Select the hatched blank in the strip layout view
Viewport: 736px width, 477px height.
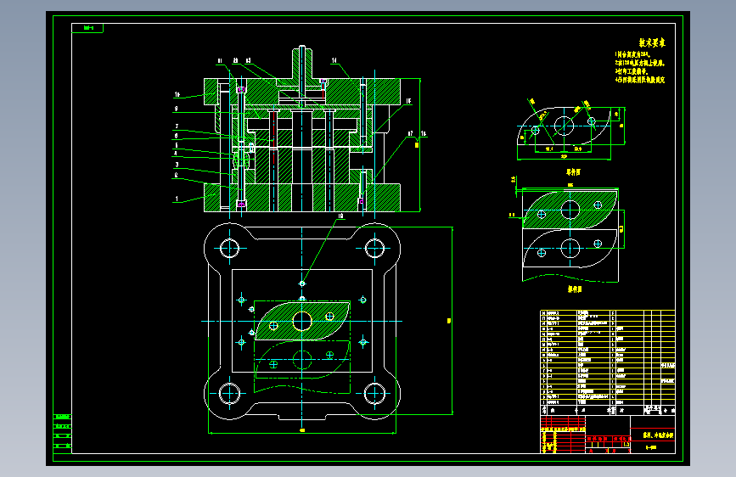[570, 210]
